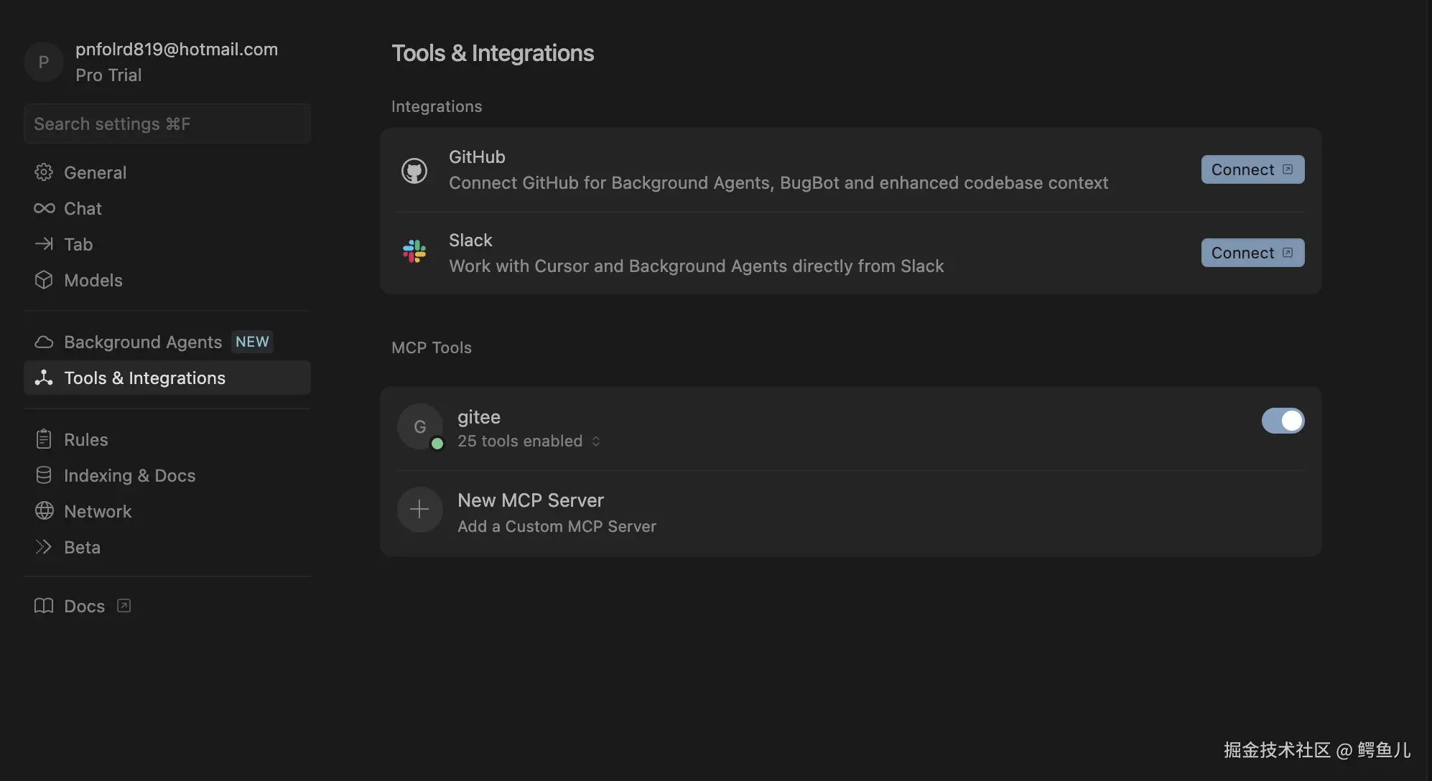Image resolution: width=1432 pixels, height=781 pixels.
Task: Click the Background Agents cloud icon
Action: [44, 342]
